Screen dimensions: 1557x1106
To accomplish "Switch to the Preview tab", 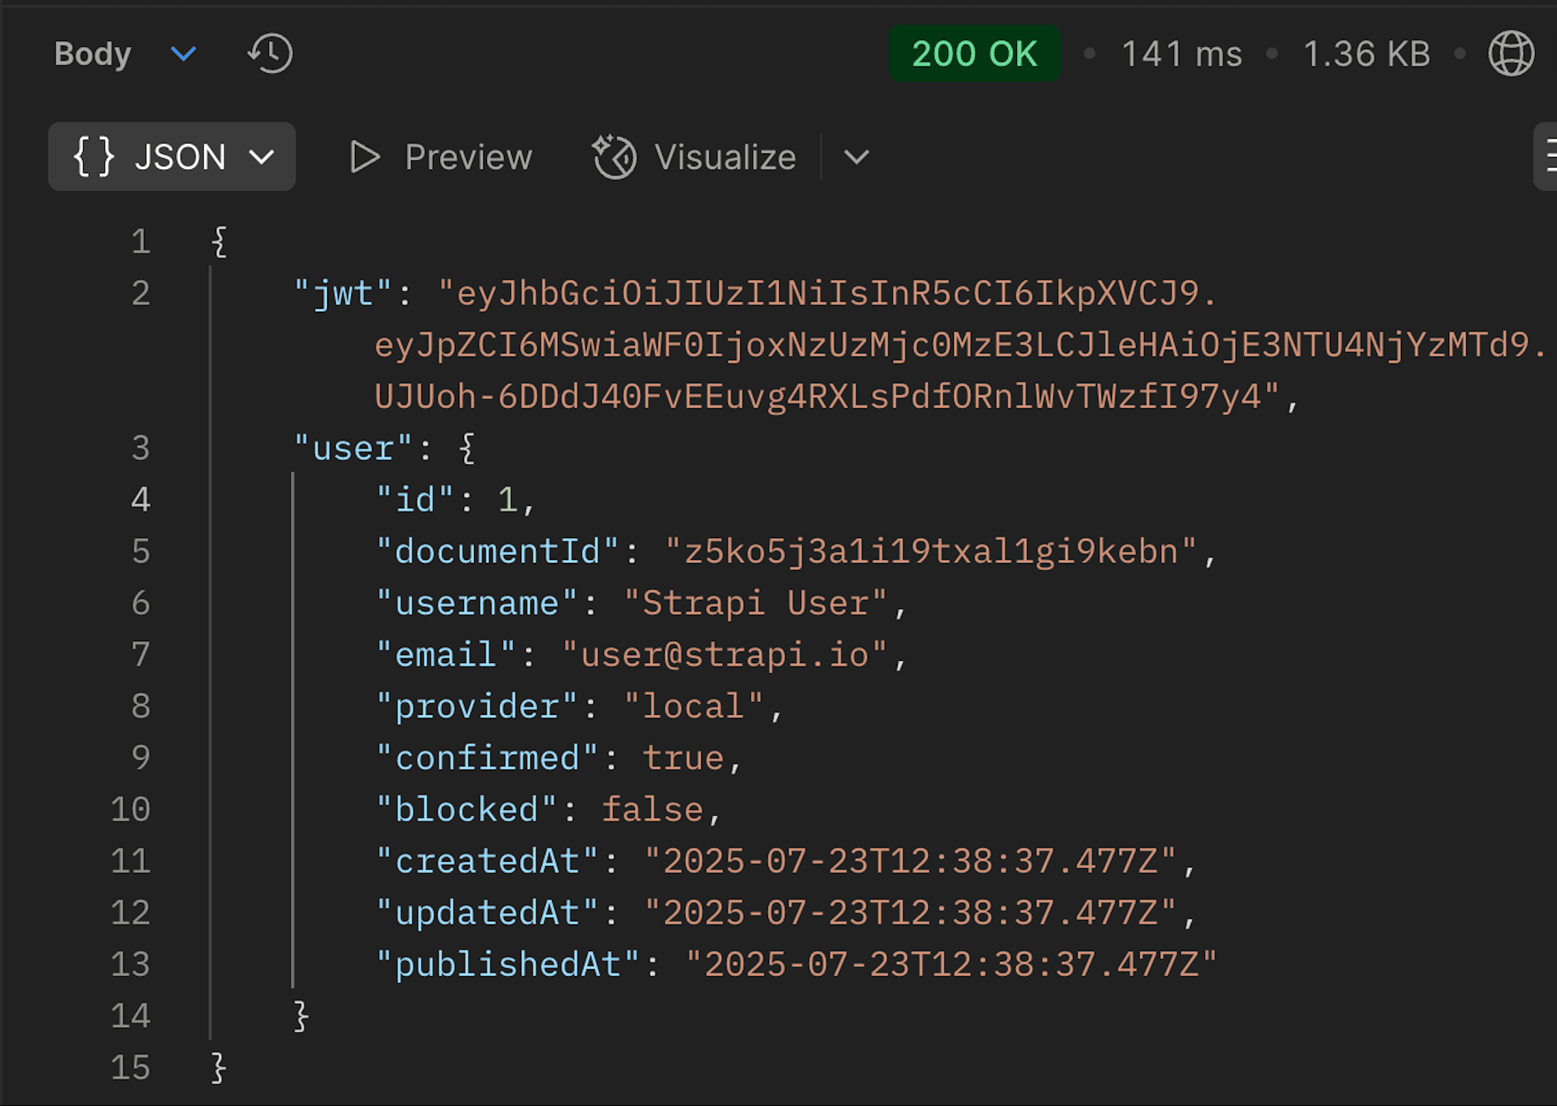I will [468, 157].
